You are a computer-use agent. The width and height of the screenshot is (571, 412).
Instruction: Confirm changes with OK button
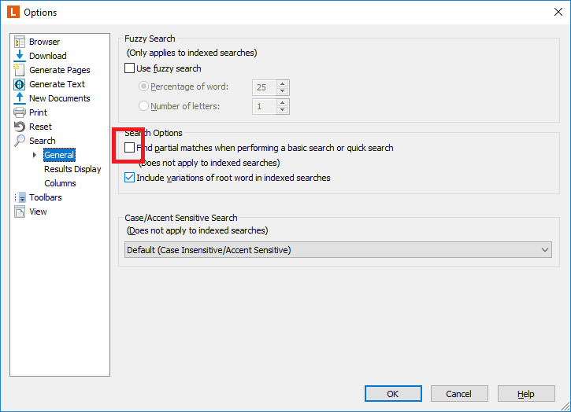[x=393, y=394]
